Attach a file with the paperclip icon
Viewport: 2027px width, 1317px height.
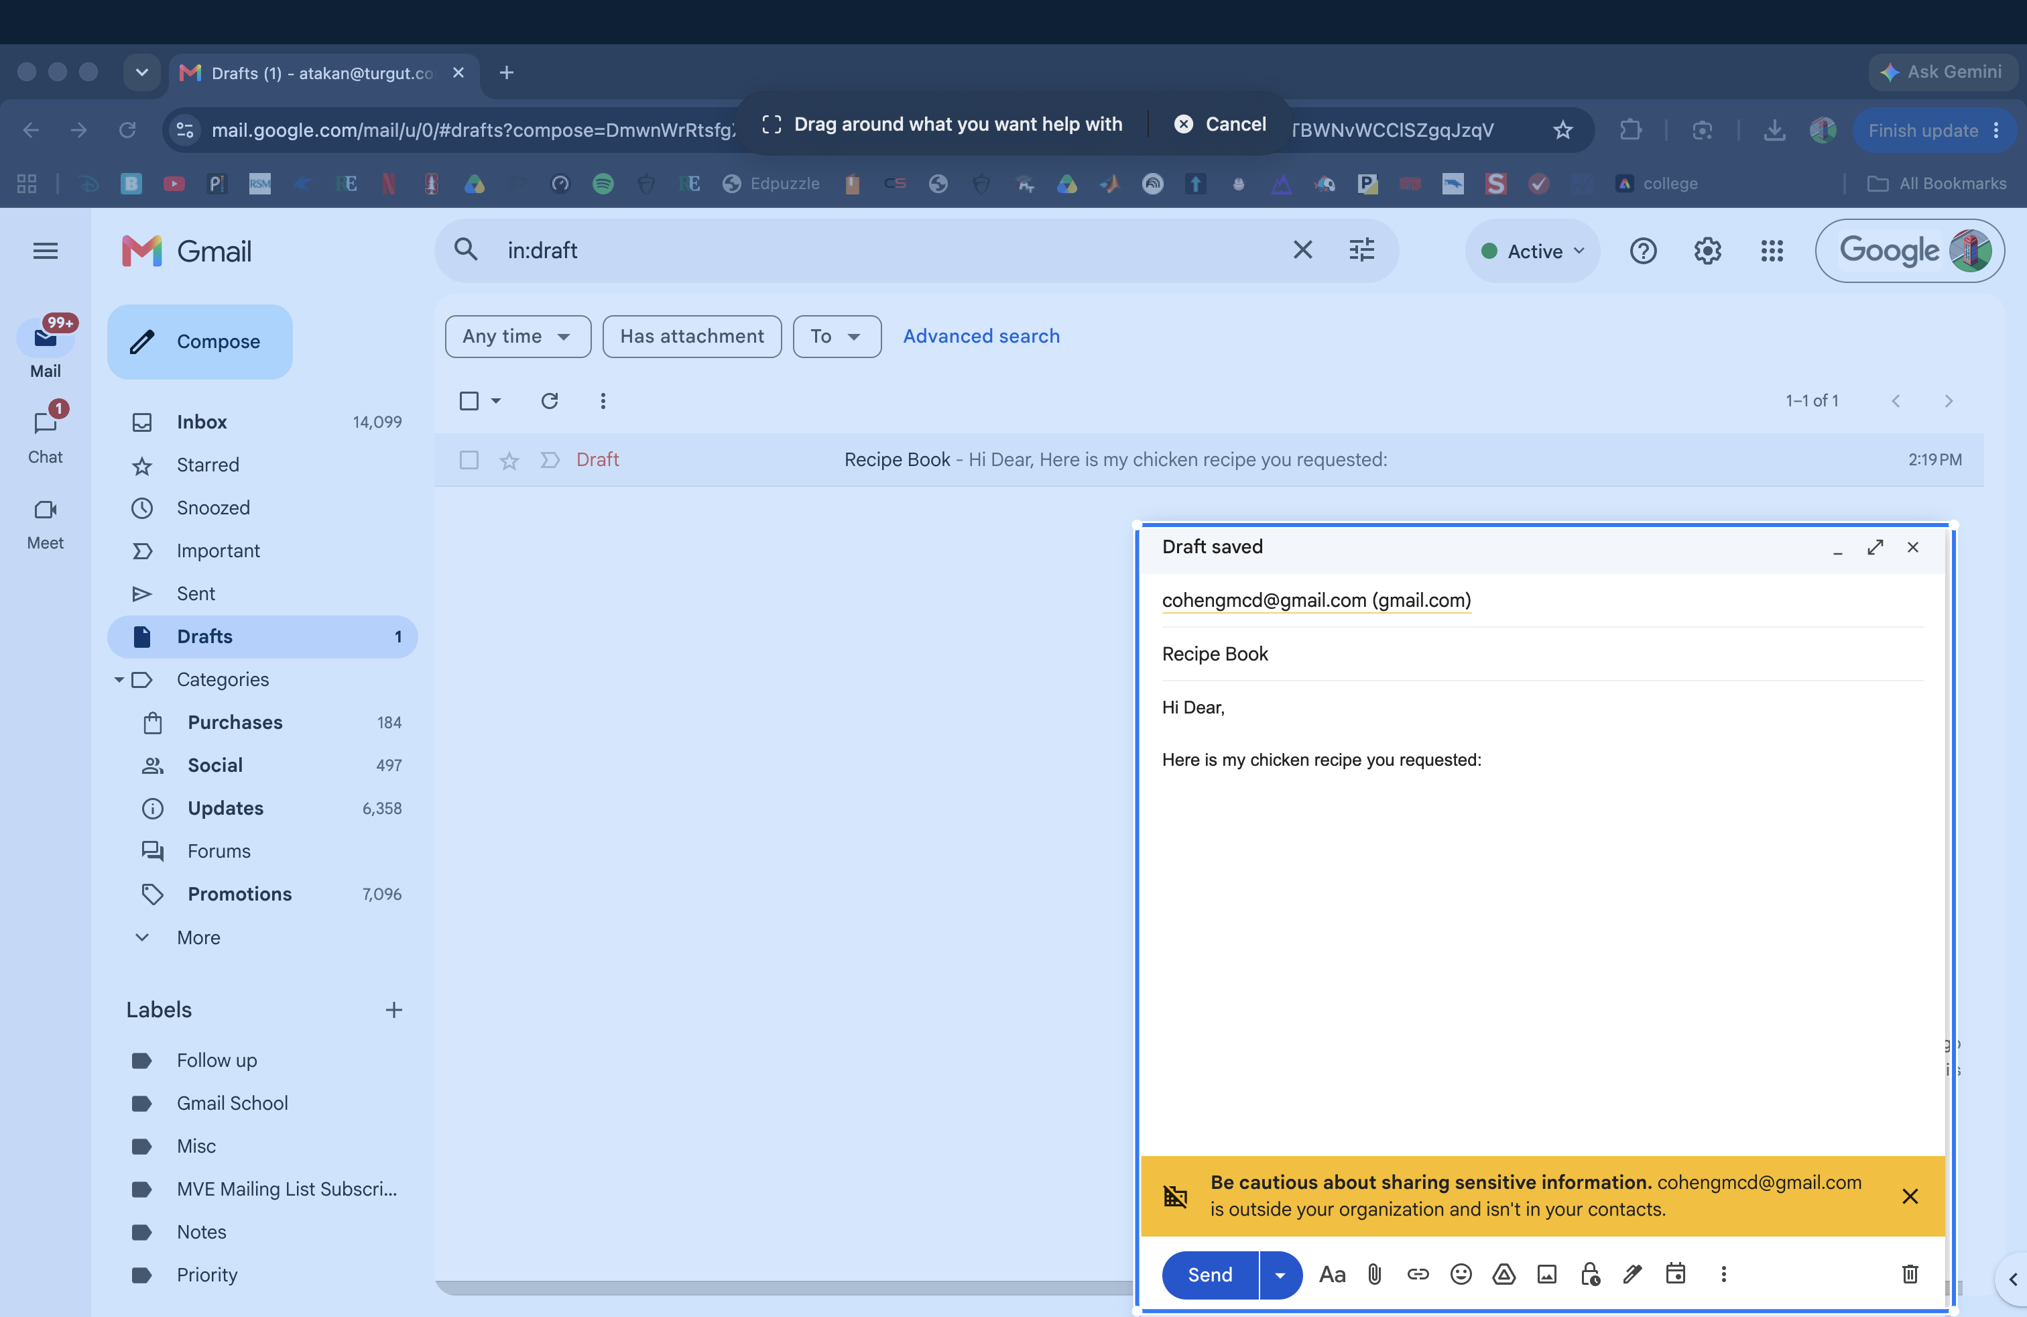pos(1375,1273)
